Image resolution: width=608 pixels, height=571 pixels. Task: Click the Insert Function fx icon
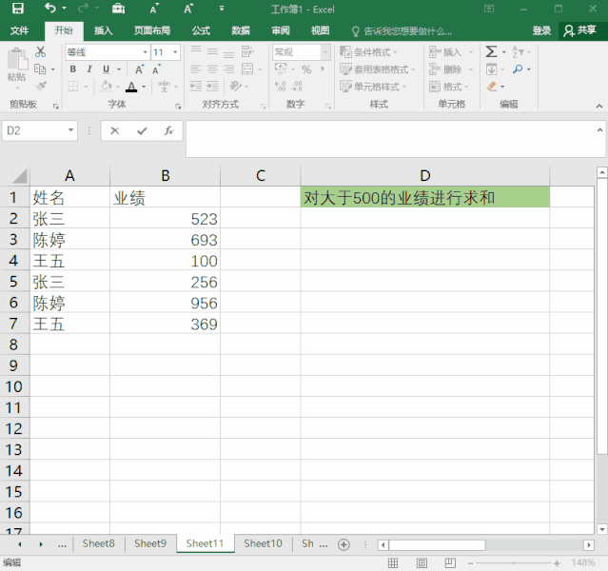click(x=168, y=130)
